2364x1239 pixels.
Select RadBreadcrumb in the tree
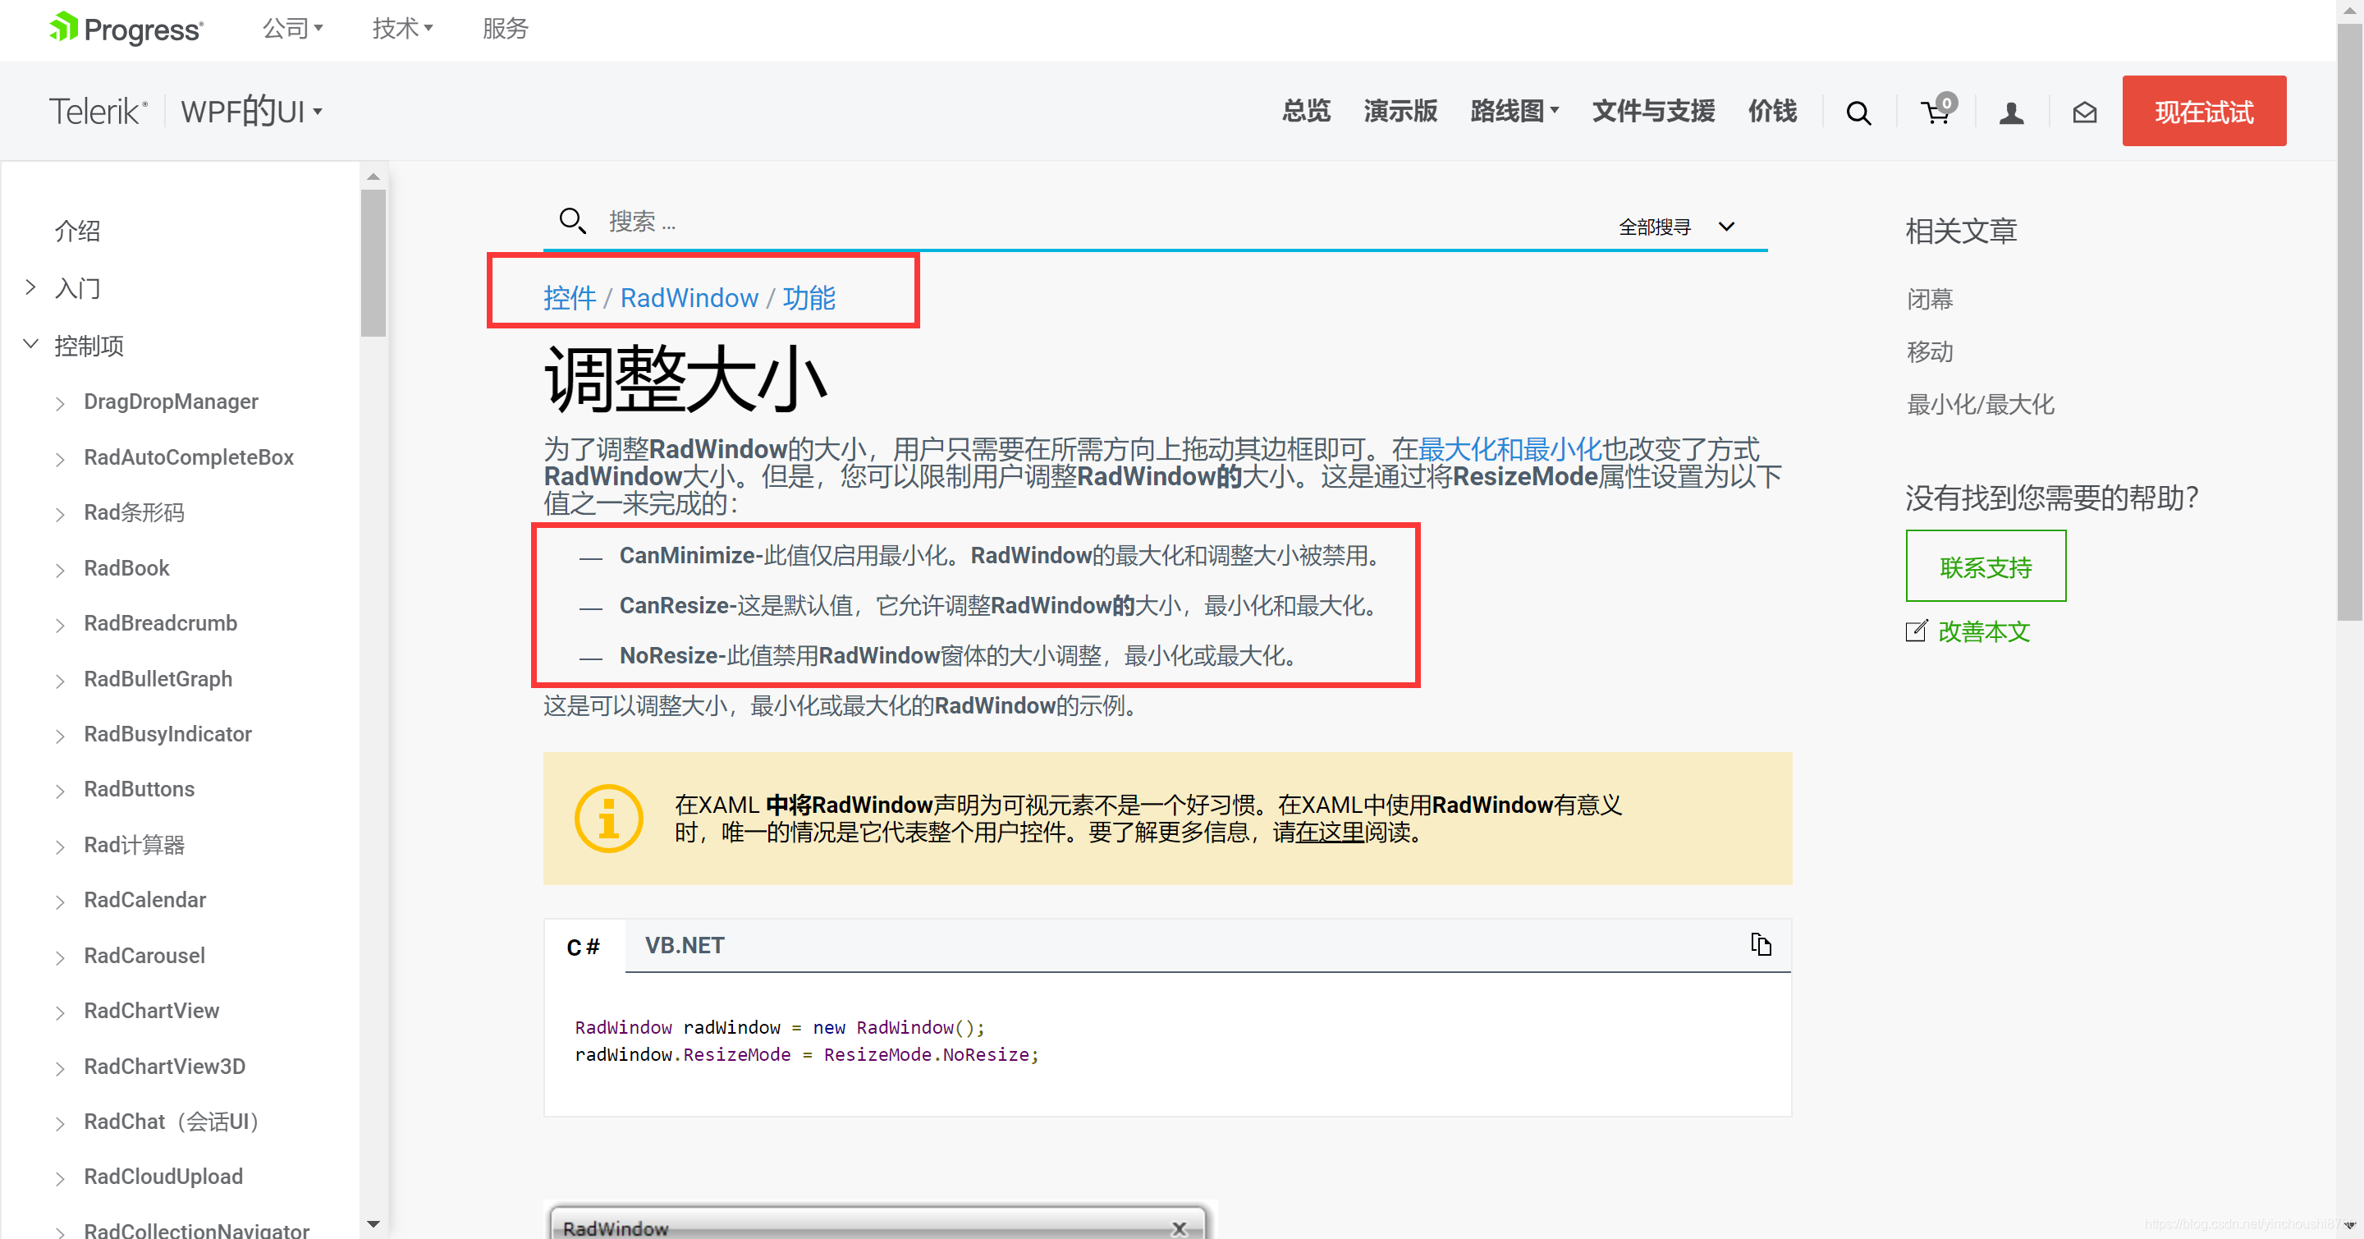[160, 623]
